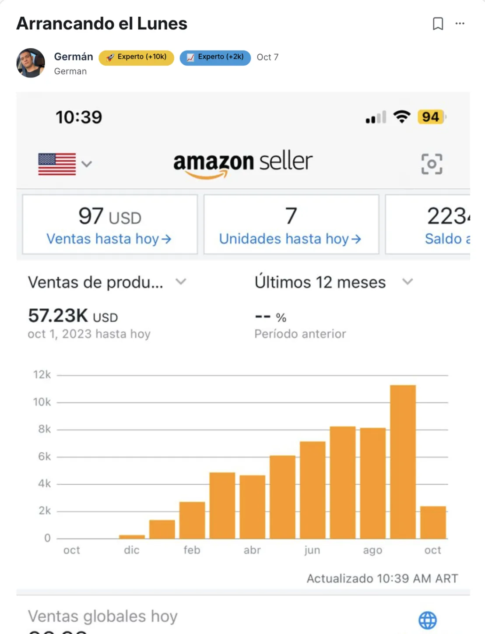Select the tallest orange bar in chart
This screenshot has width=485, height=634.
coord(403,462)
